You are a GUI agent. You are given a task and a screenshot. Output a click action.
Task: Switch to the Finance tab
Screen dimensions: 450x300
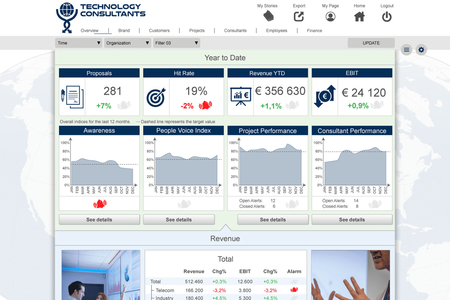click(314, 31)
